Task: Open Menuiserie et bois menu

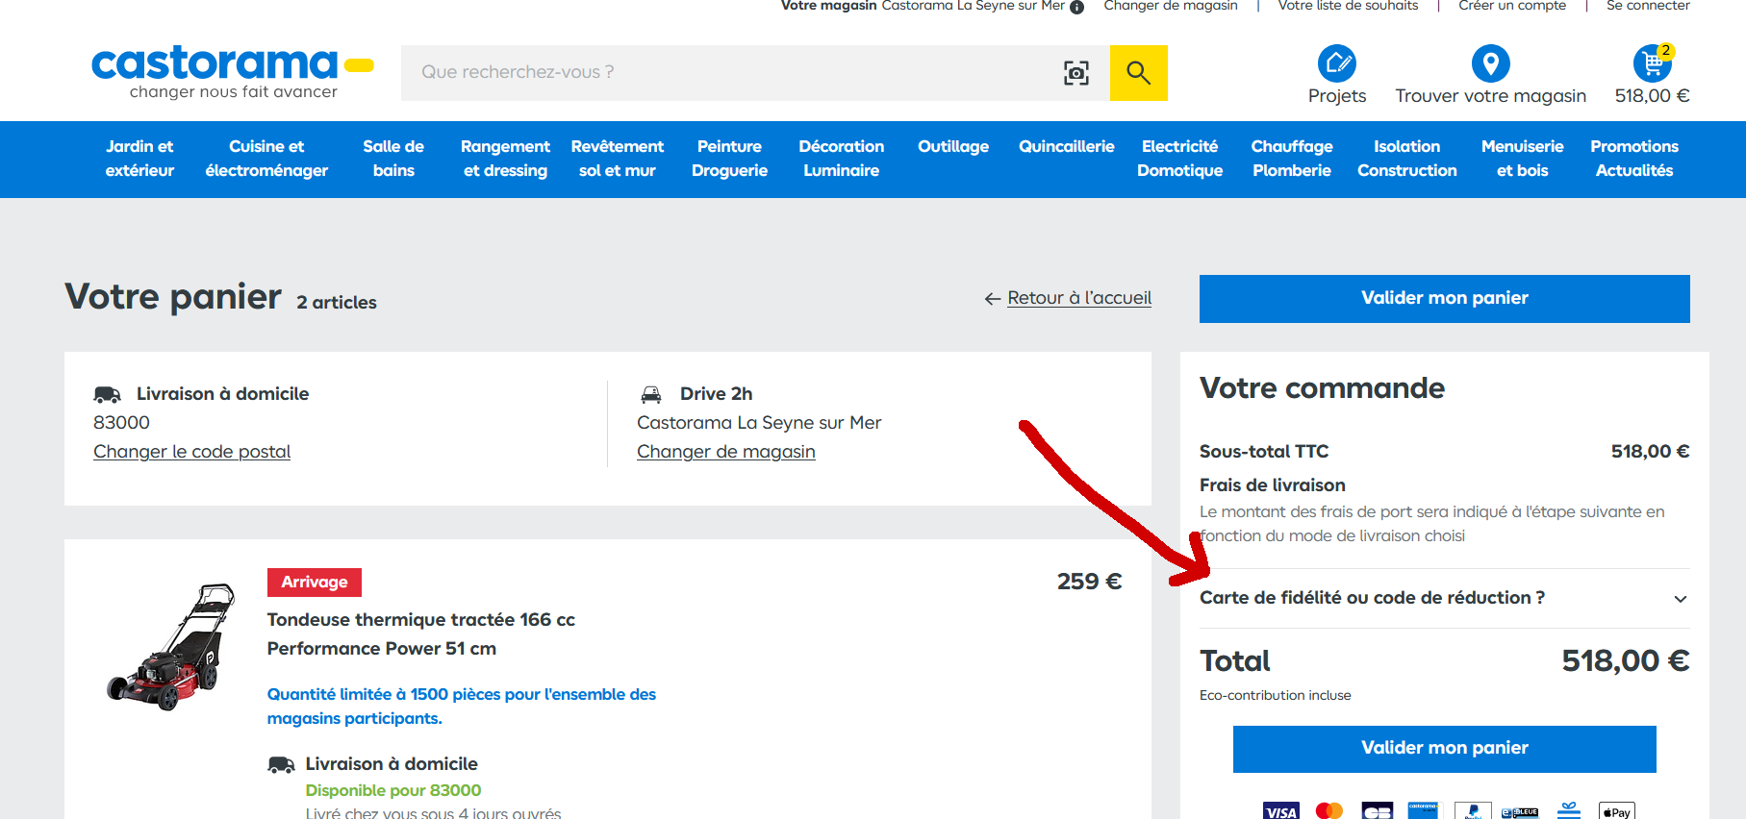Action: pos(1523,159)
